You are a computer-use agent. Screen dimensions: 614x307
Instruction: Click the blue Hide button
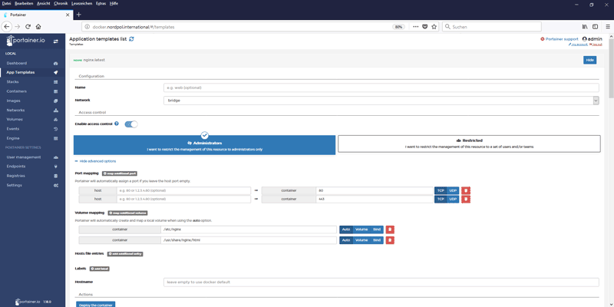coord(589,61)
